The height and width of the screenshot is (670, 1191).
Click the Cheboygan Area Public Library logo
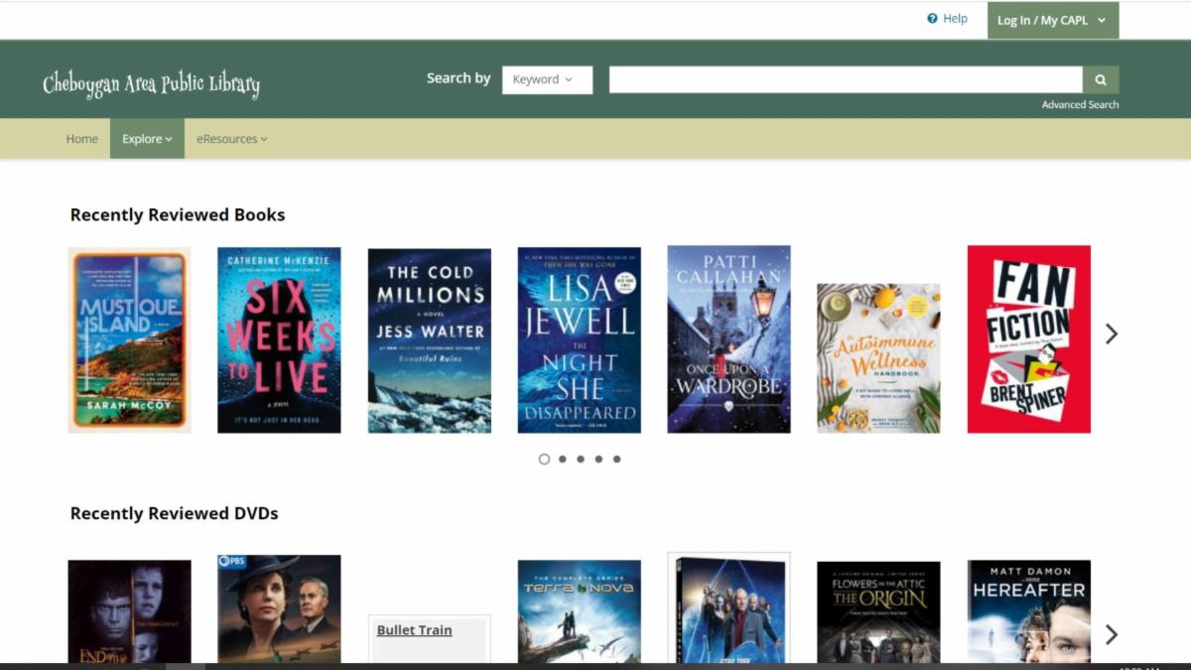point(151,84)
